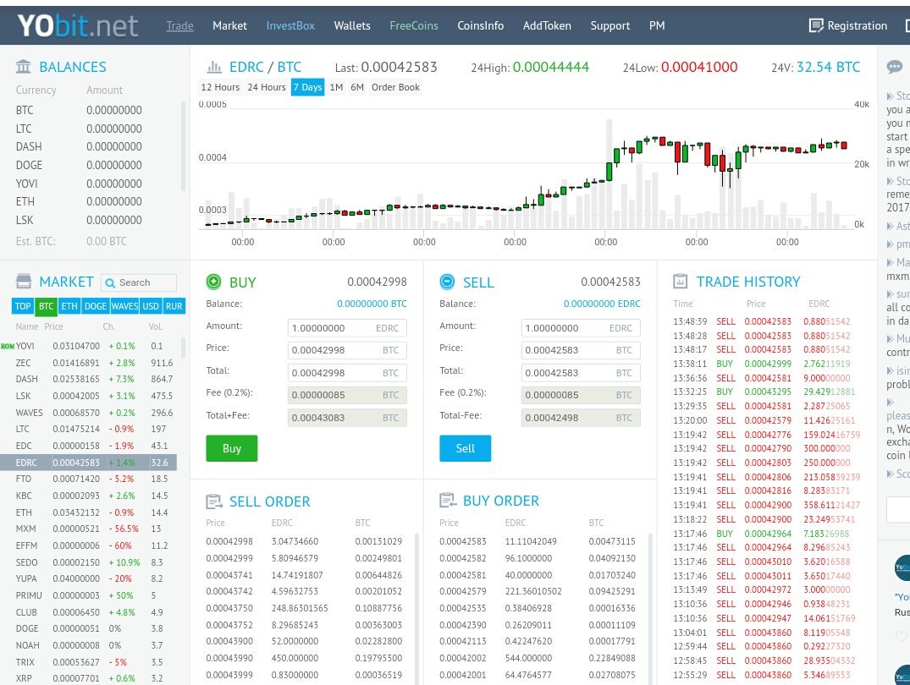The width and height of the screenshot is (910, 685).
Task: Go to Wallets page
Action: coord(351,25)
